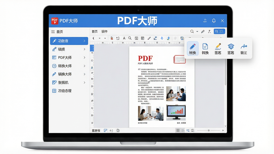
Task: Click blue comment icon in status bar
Action: 105,130
